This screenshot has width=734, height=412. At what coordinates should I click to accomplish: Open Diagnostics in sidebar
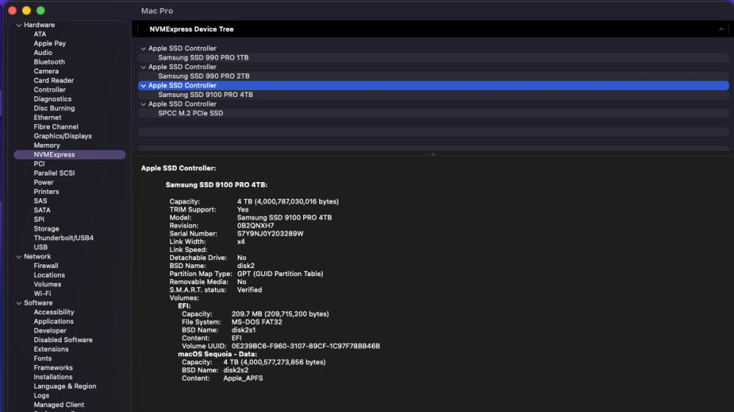tap(52, 99)
